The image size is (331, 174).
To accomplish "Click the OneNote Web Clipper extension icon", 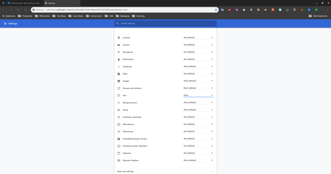I will click(x=236, y=10).
